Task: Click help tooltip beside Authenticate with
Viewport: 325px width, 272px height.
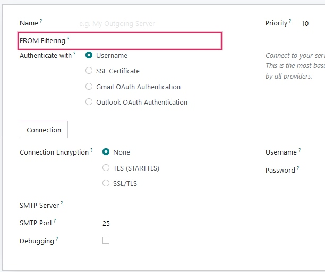Action: pos(74,54)
